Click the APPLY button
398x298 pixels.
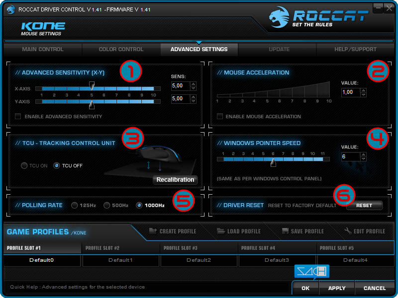[x=337, y=288]
